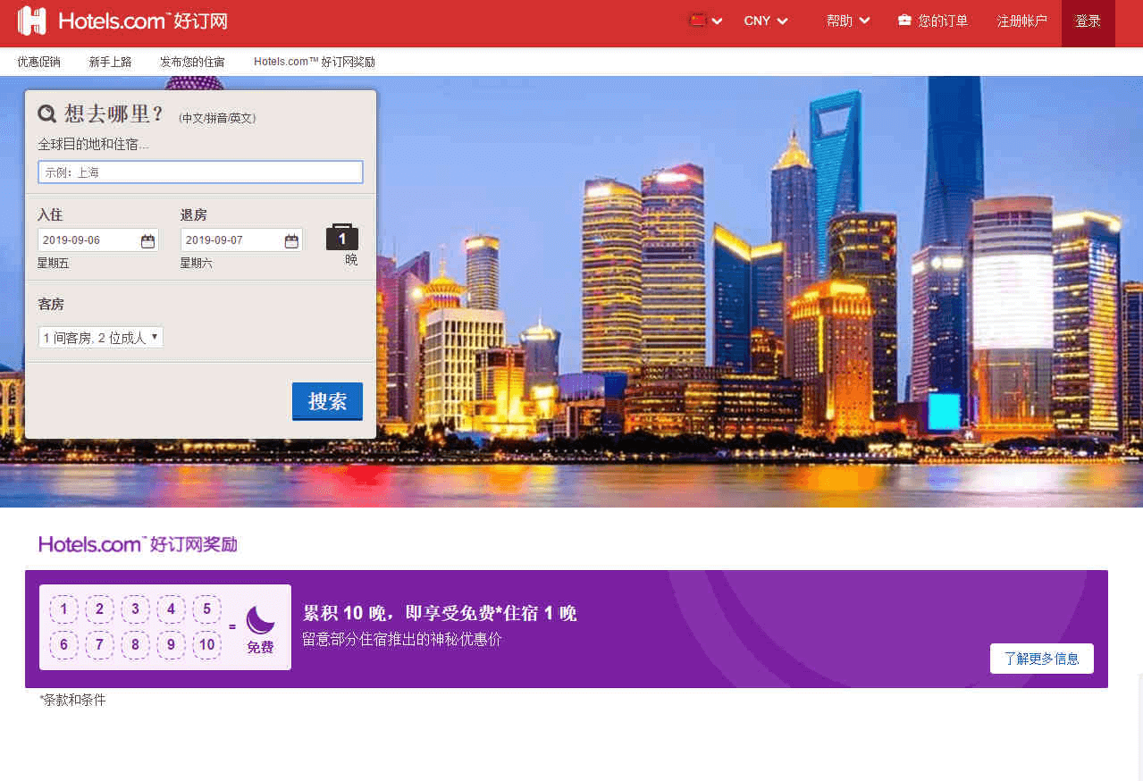Screen dimensions: 1143x781
Task: Click the Hotels.com 好订网 logo
Action: pos(122,21)
